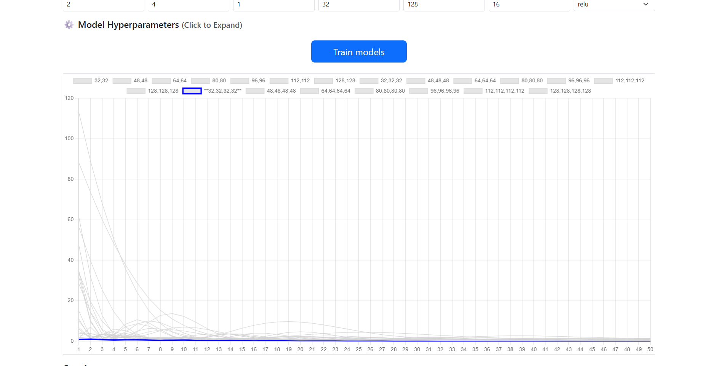Click the blue swatch for **32,32,32,32**

pos(192,91)
